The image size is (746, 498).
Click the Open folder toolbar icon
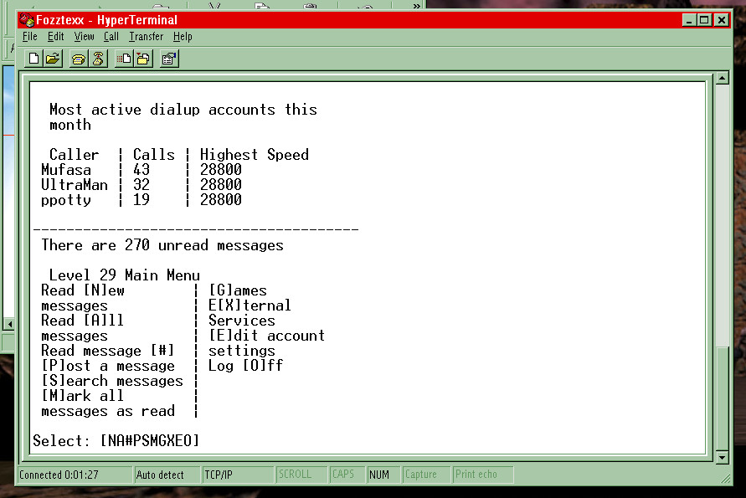tap(53, 59)
